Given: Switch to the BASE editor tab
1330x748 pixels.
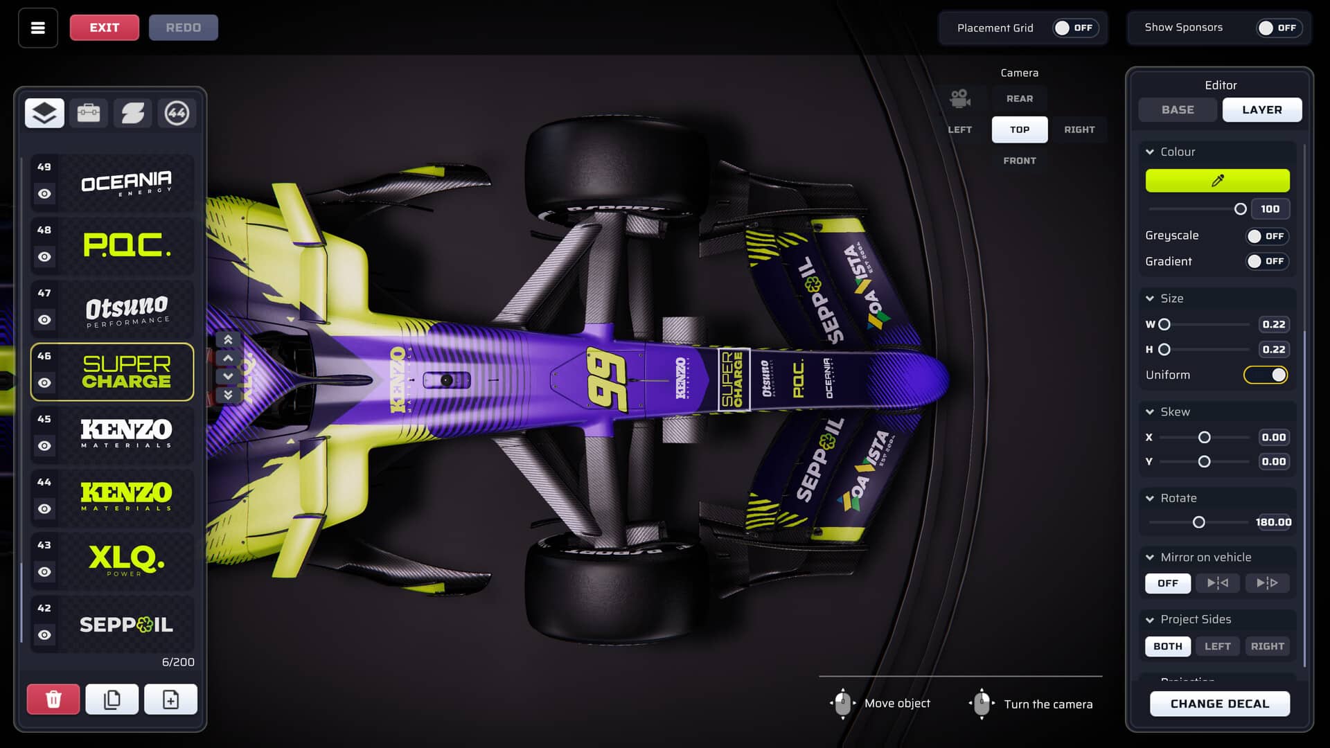Looking at the screenshot, I should [1178, 110].
